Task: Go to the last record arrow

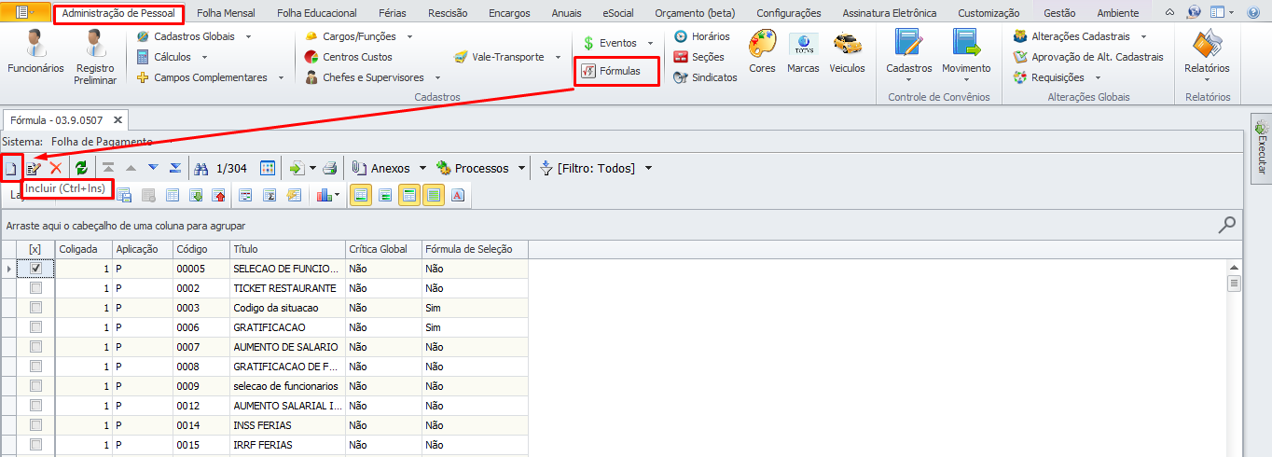Action: [175, 168]
